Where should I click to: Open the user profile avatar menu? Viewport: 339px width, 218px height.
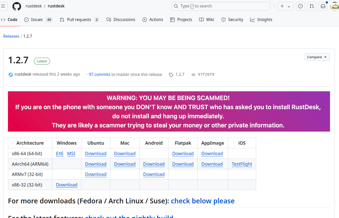coord(334,6)
